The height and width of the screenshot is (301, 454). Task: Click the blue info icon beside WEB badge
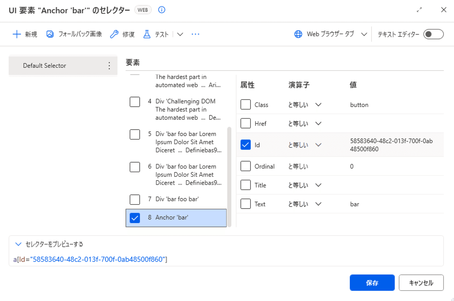pyautogui.click(x=162, y=10)
